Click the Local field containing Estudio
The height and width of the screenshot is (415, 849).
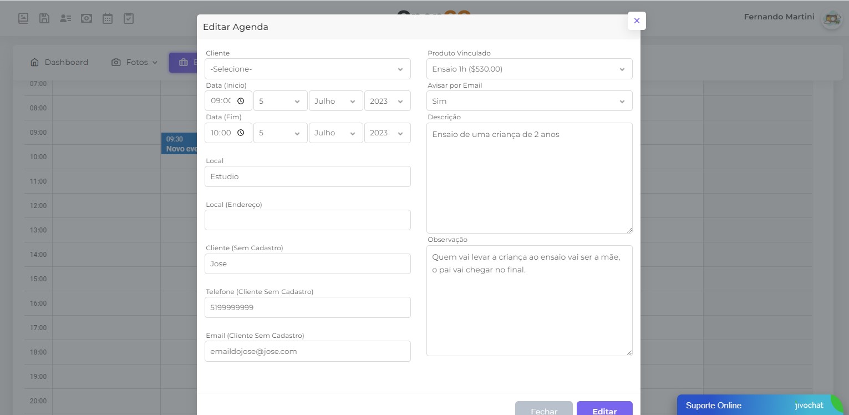coord(308,176)
